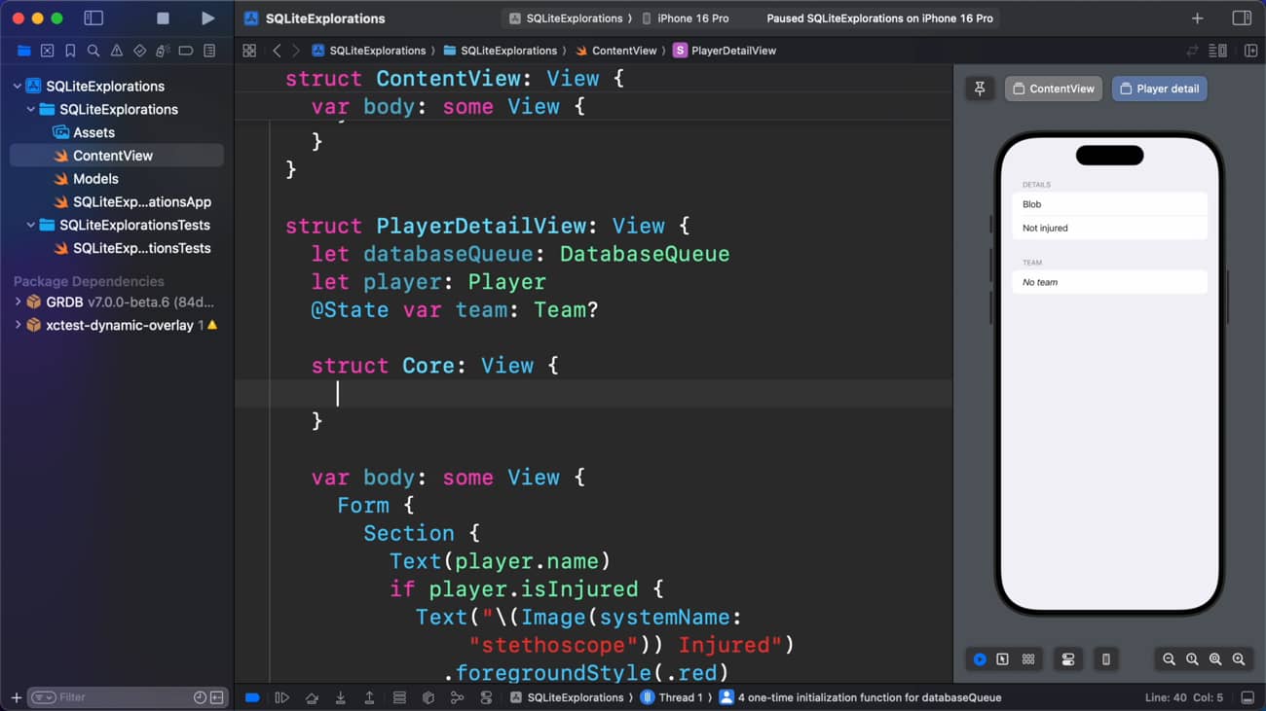The image size is (1266, 711).
Task: Open the Find navigator magnifier
Action: pos(93,51)
